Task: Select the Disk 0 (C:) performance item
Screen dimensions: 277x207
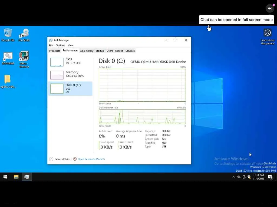Action: pos(70,88)
